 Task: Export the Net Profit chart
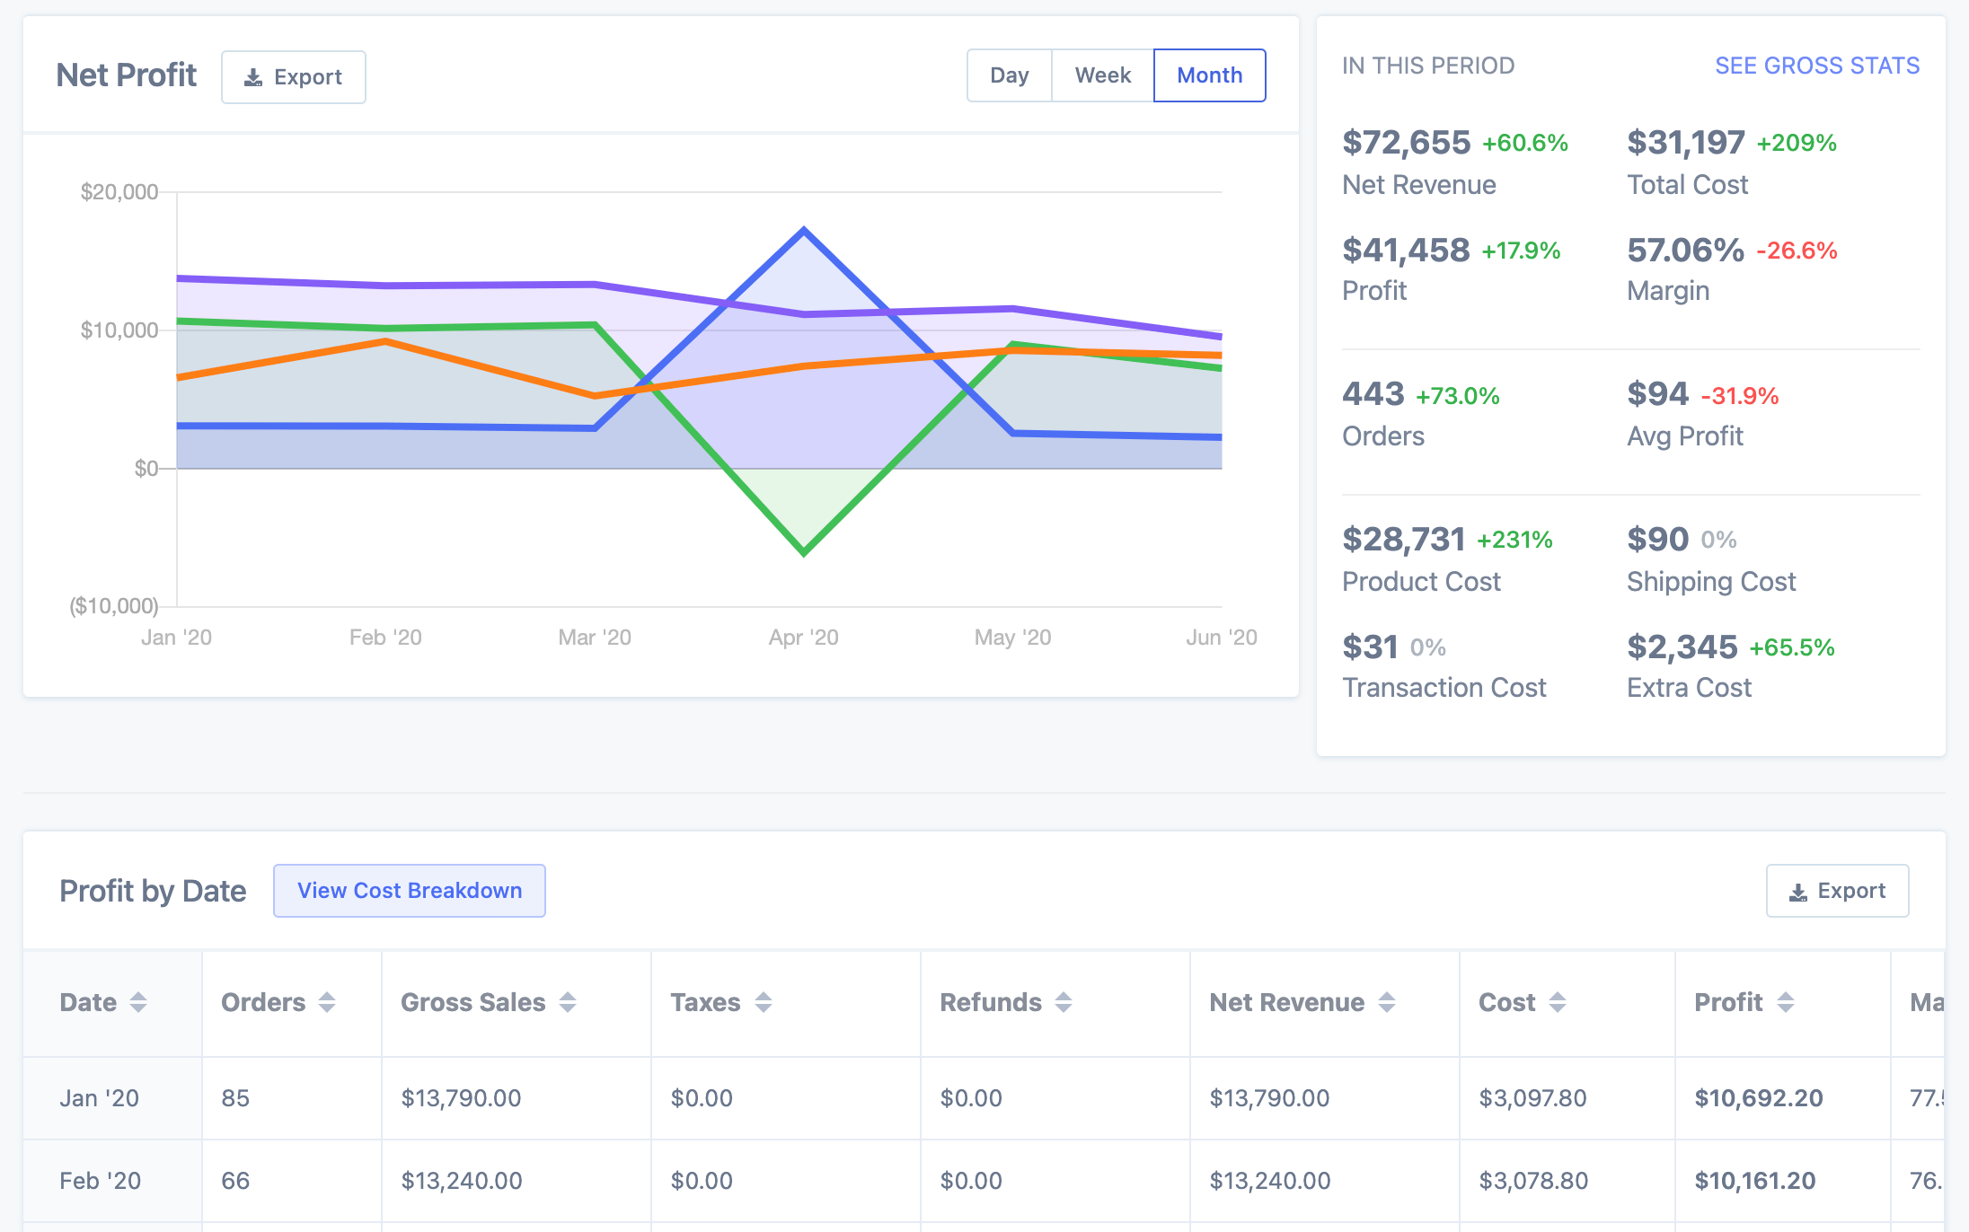coord(294,77)
